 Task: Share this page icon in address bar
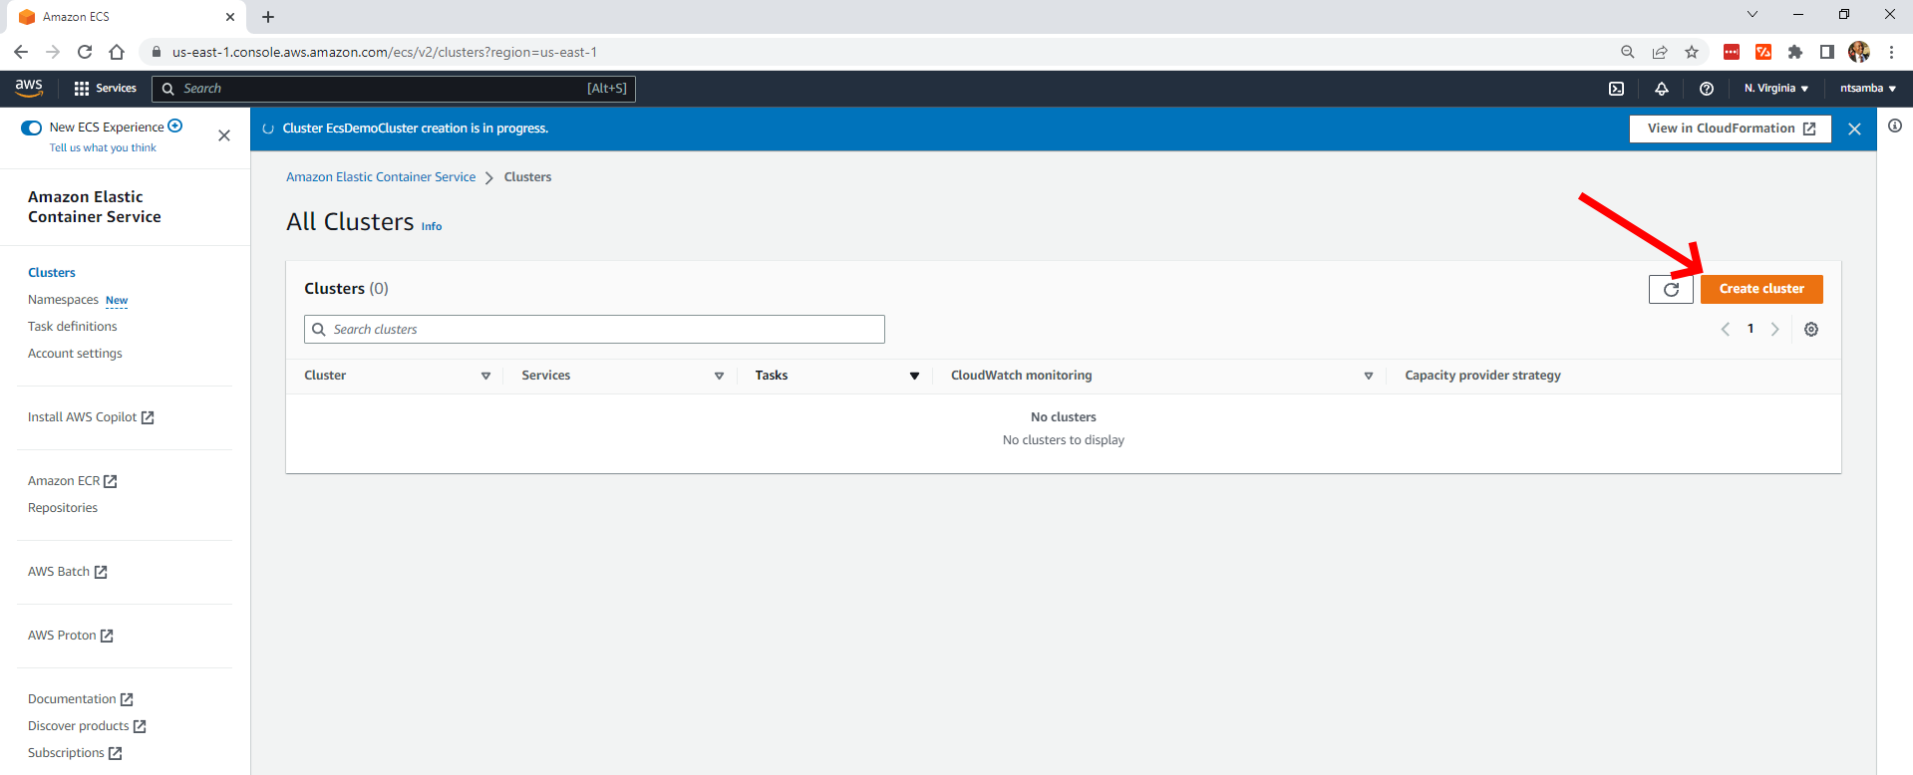pyautogui.click(x=1660, y=52)
